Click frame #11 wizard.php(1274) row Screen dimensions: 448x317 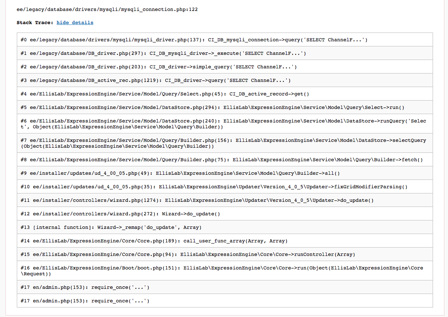click(x=197, y=200)
